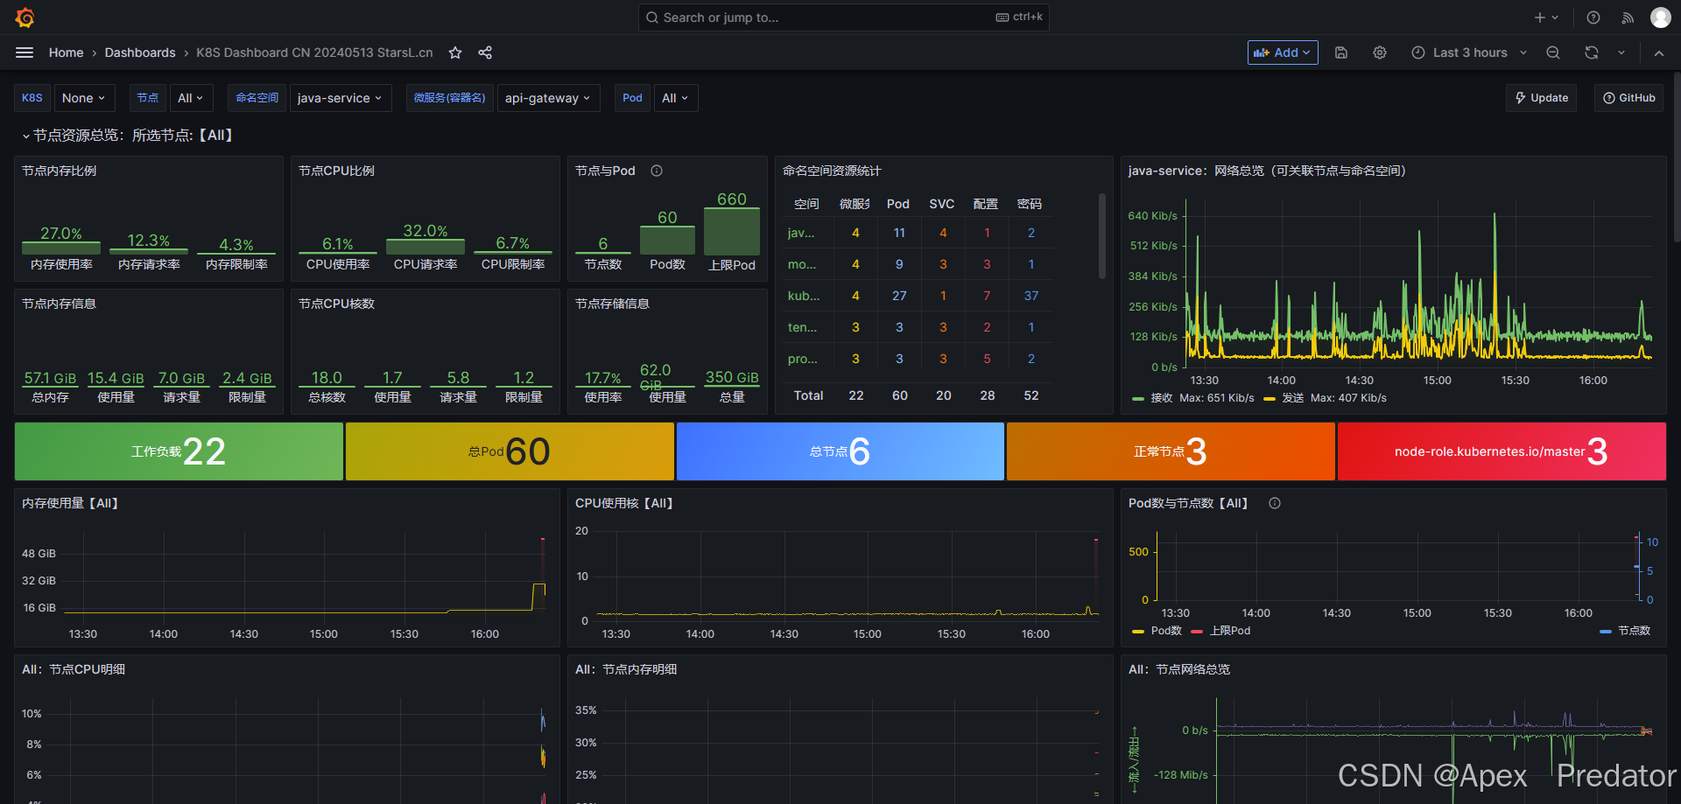The image size is (1681, 804).
Task: Collapse the top toolbar with chevron-up
Action: [1659, 52]
